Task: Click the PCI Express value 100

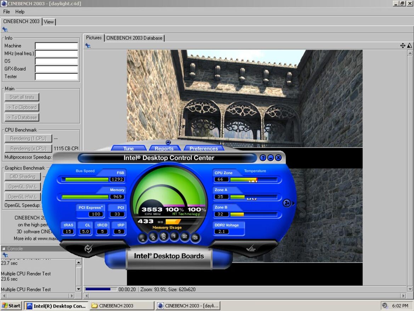Action: pos(96,214)
